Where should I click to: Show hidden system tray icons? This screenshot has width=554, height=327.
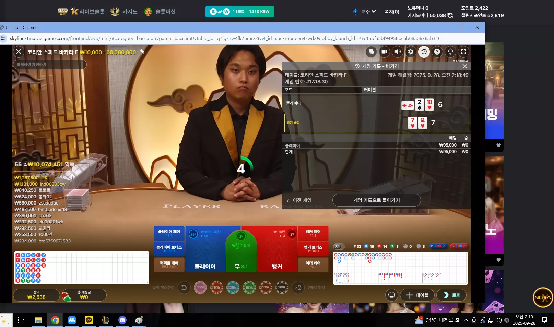(x=465, y=320)
